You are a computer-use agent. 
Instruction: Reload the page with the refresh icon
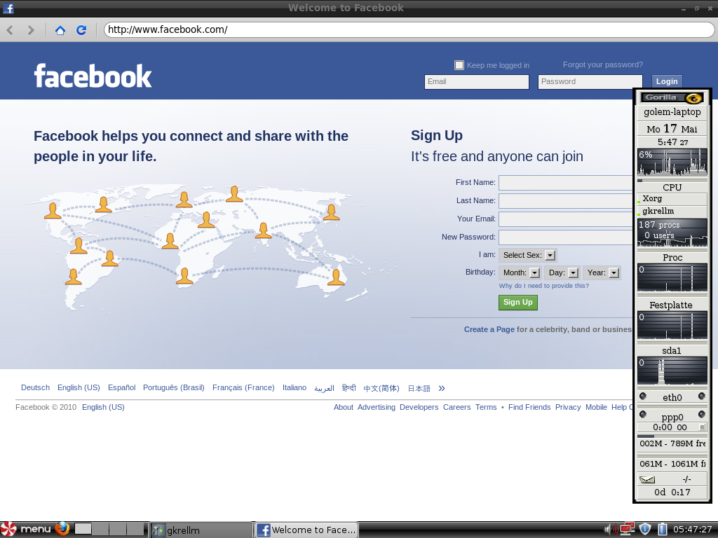[x=81, y=30]
